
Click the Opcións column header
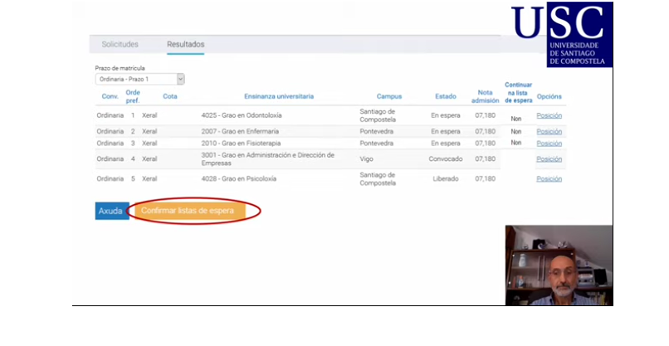(549, 96)
